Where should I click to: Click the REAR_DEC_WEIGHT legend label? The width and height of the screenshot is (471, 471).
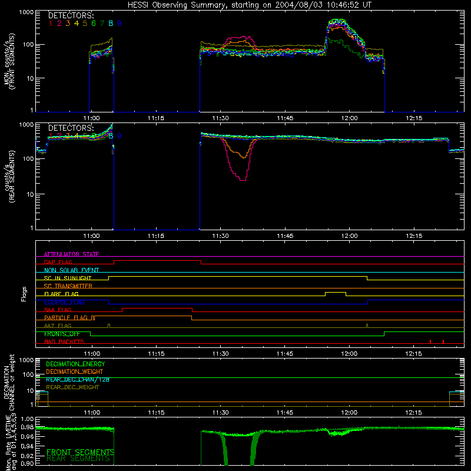point(72,387)
